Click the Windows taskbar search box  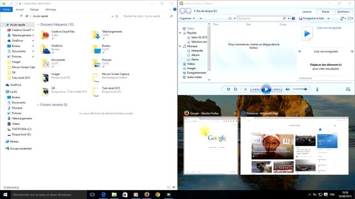pos(48,195)
